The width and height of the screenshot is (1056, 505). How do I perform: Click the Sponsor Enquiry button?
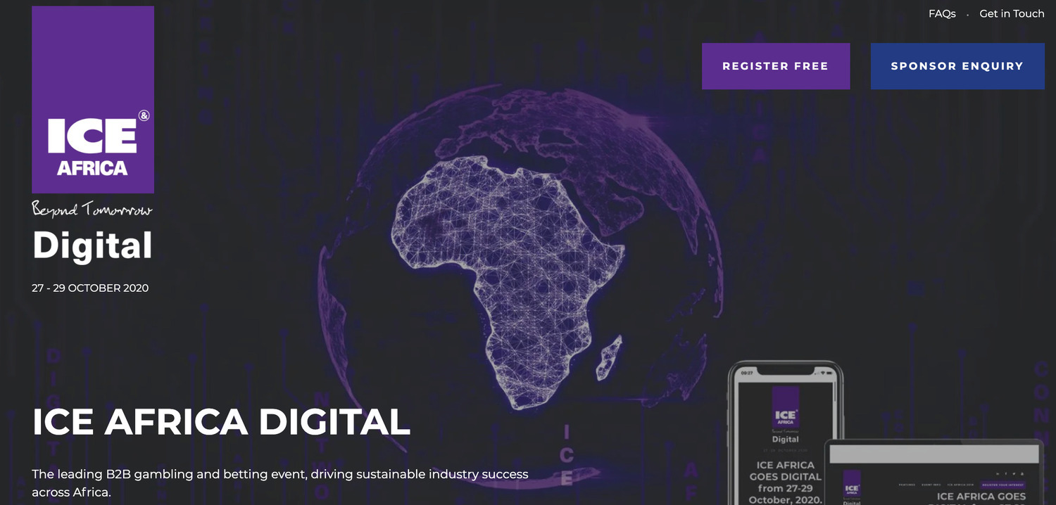(x=957, y=66)
